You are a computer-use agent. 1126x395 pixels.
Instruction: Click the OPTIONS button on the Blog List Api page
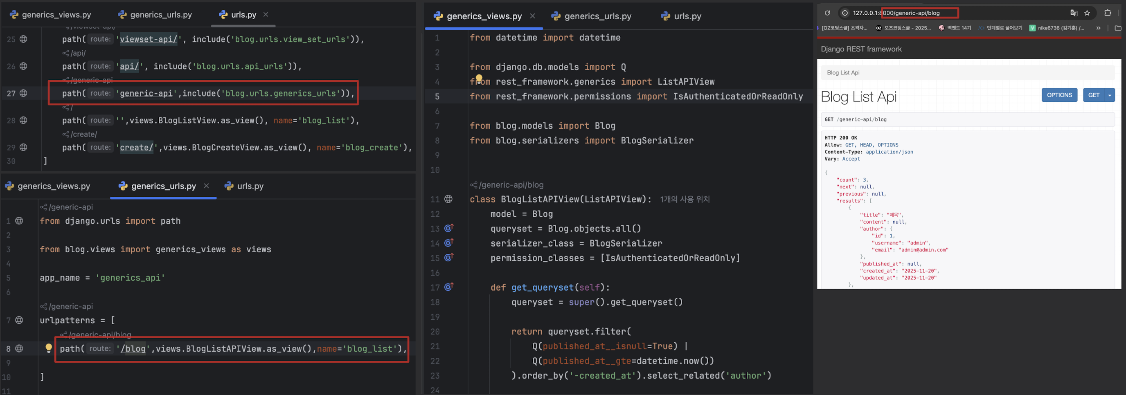tap(1060, 95)
